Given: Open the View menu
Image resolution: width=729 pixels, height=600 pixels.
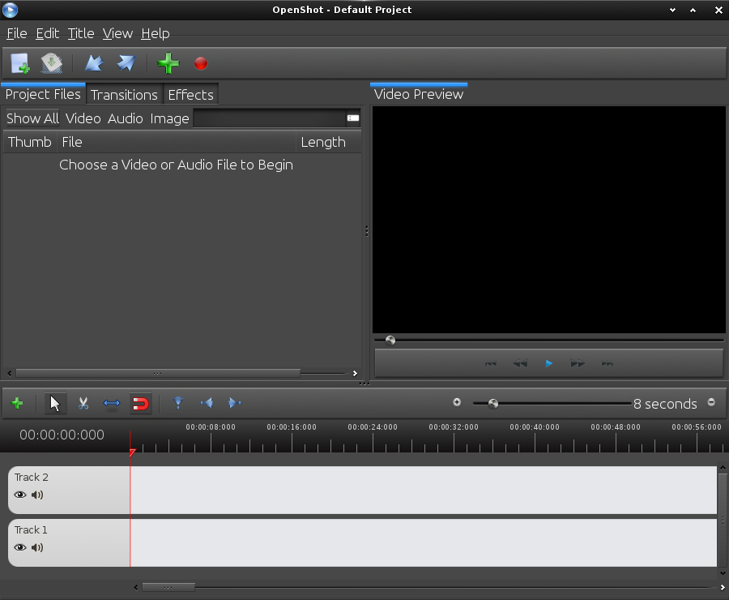Looking at the screenshot, I should tap(117, 33).
